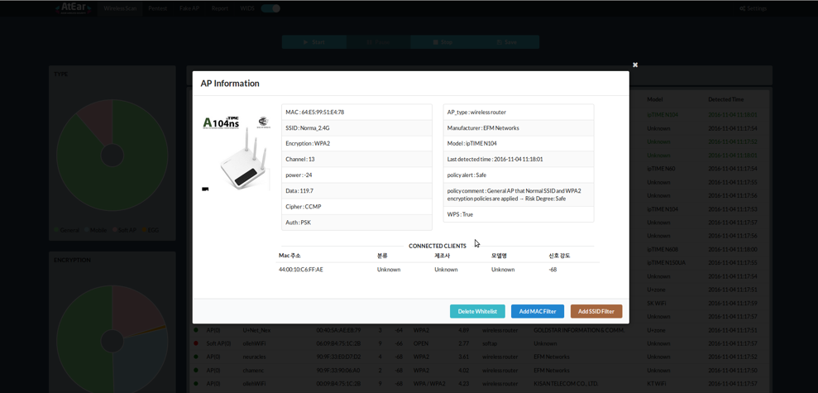Click the AP_type : wireless router row
This screenshot has width=818, height=393.
click(519, 113)
